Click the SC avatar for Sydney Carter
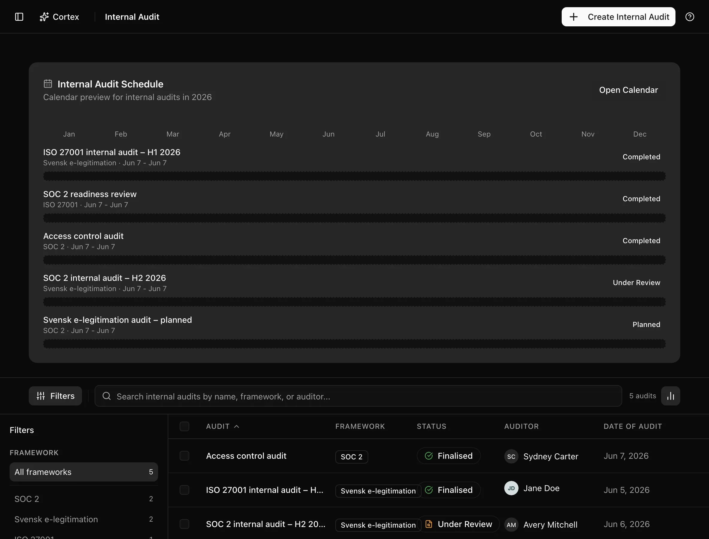Viewport: 709px width, 539px height. [x=511, y=456]
